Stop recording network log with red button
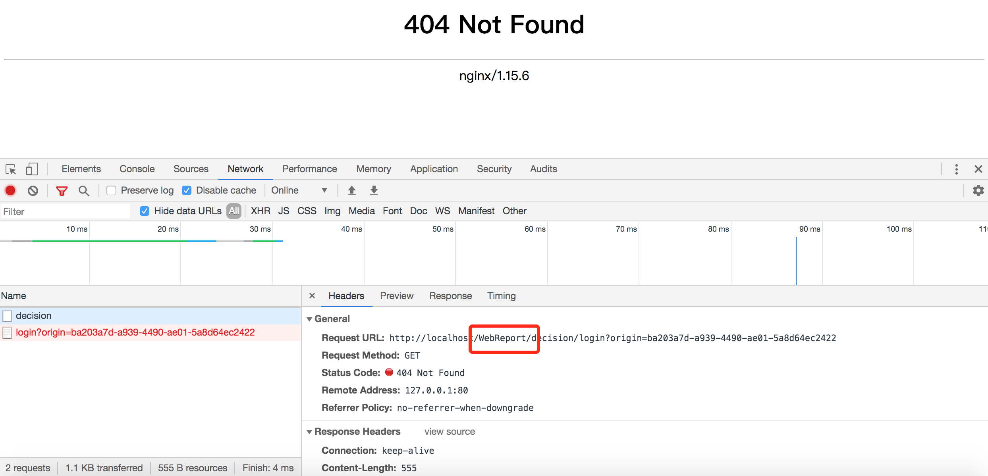 click(10, 191)
